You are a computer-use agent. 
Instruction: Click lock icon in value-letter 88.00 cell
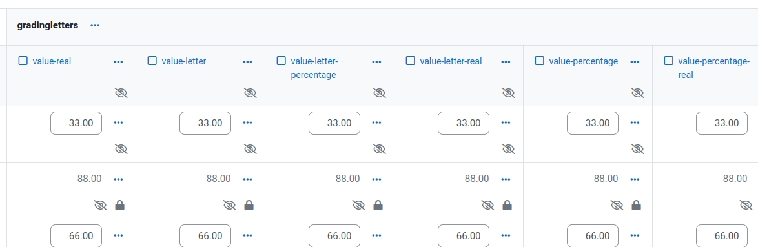coord(249,206)
